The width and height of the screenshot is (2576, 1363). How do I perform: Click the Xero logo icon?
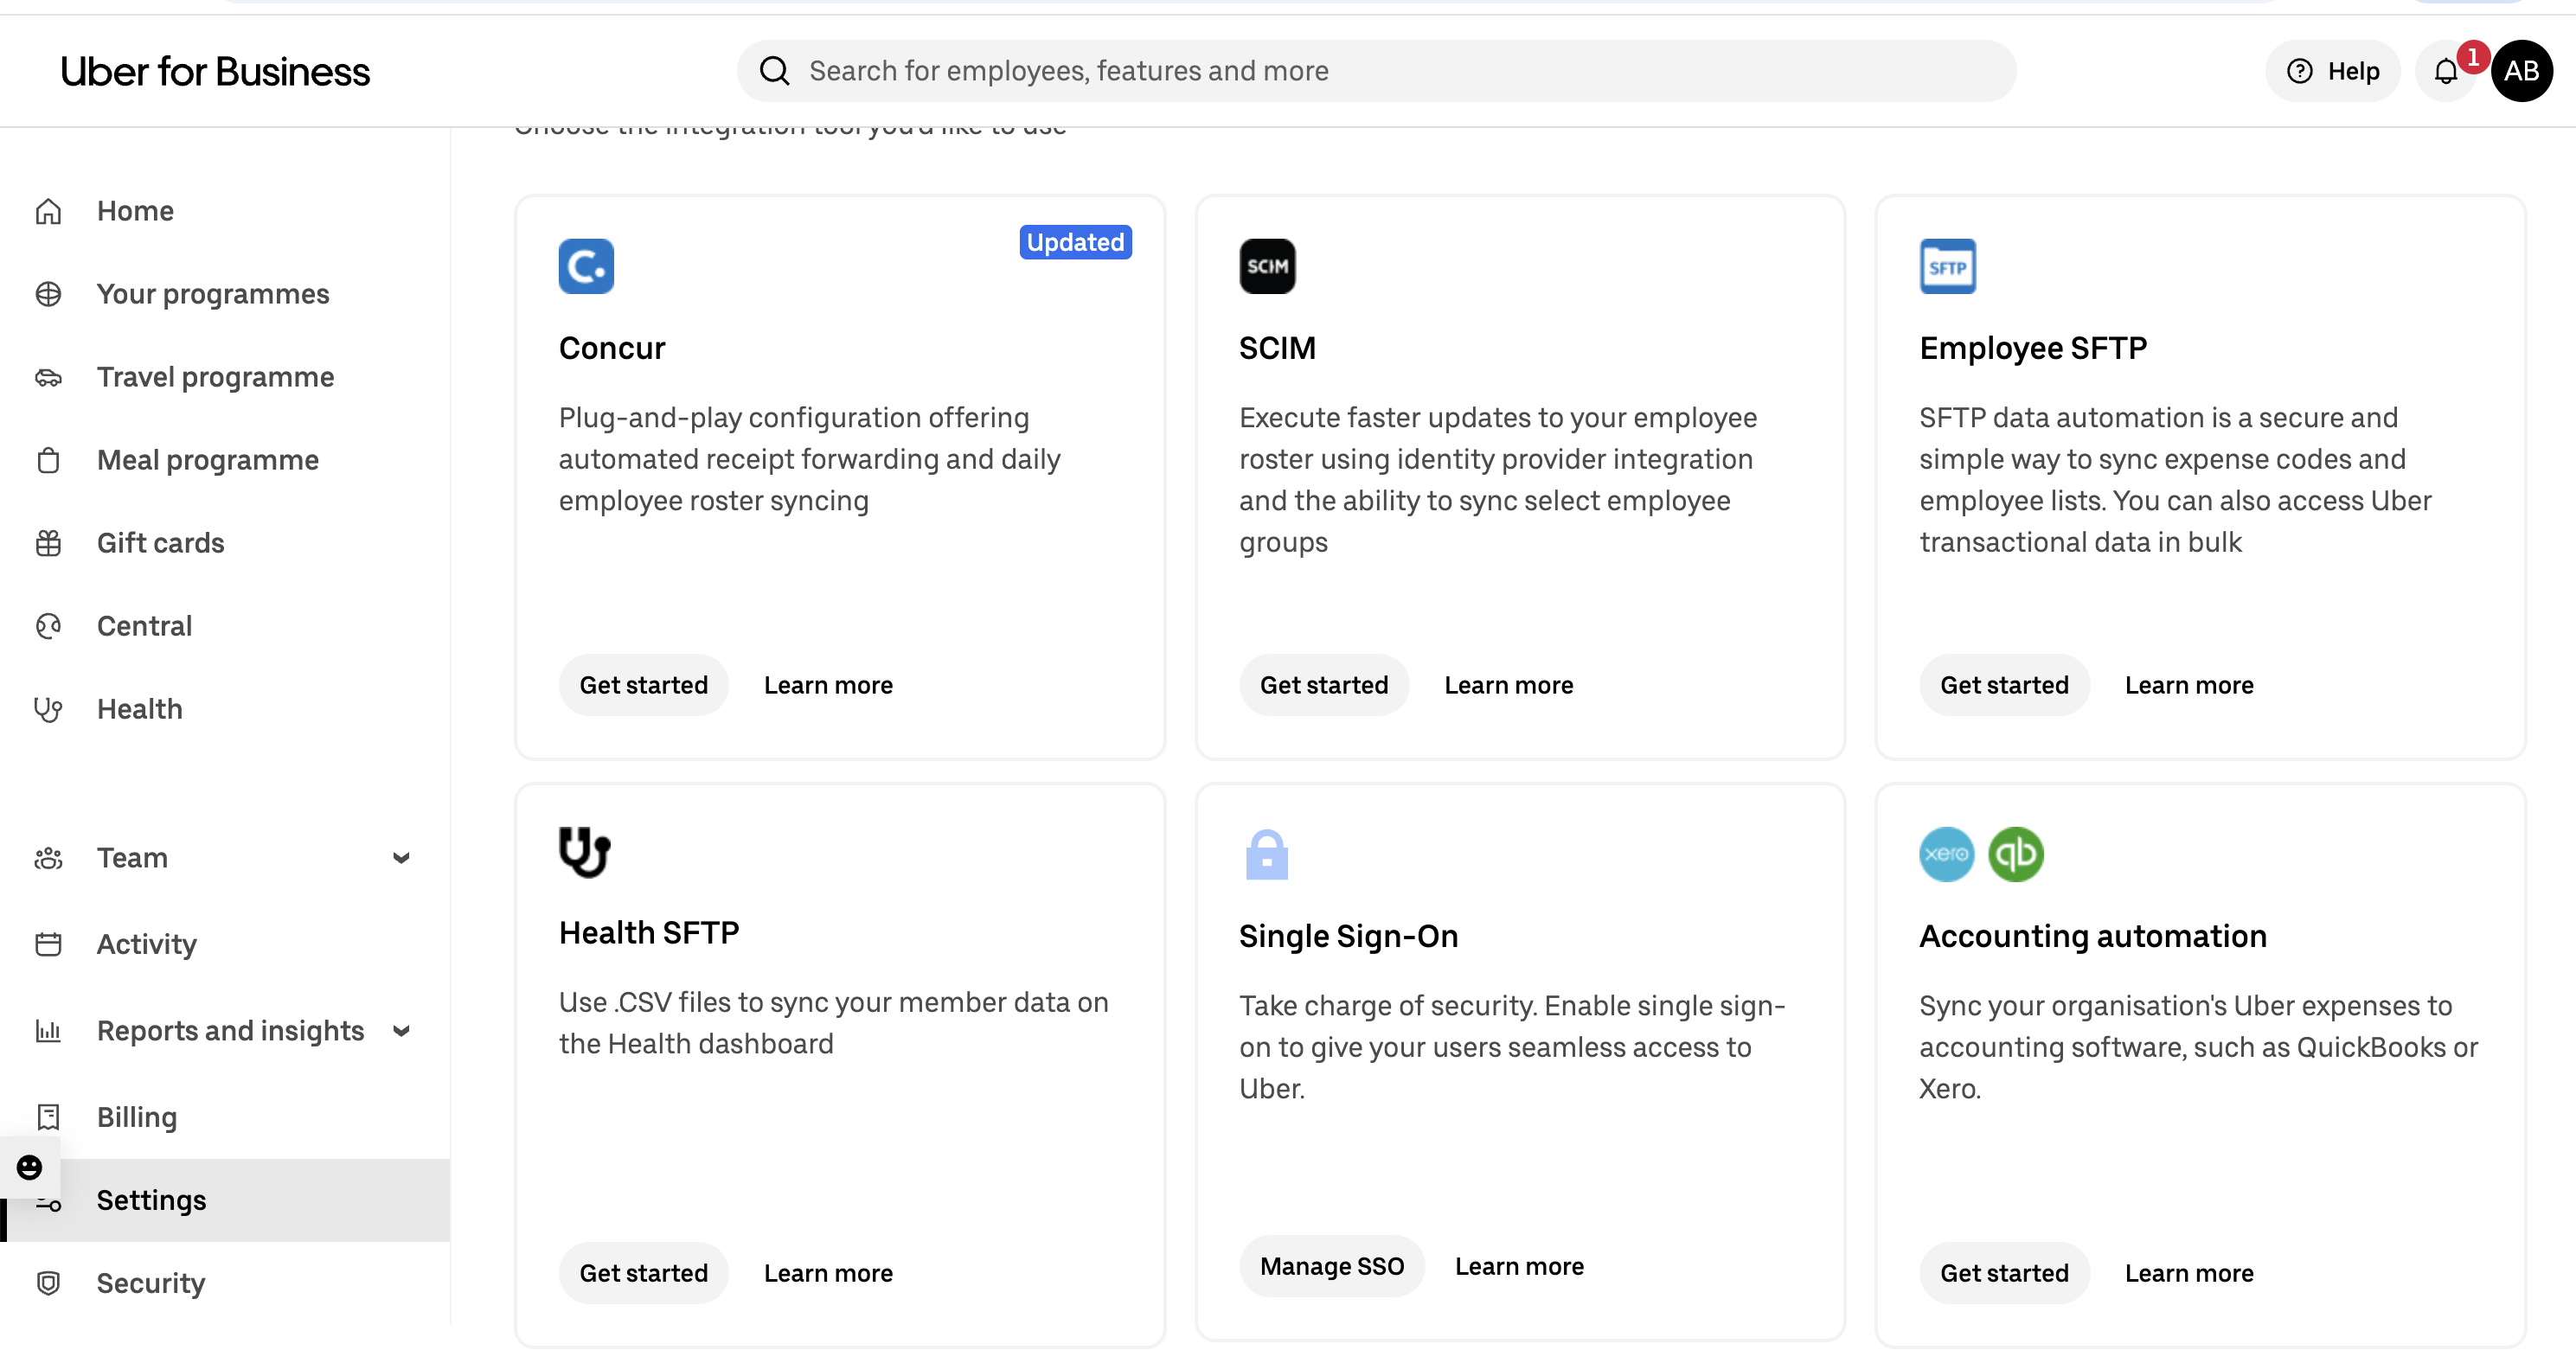click(x=1946, y=854)
